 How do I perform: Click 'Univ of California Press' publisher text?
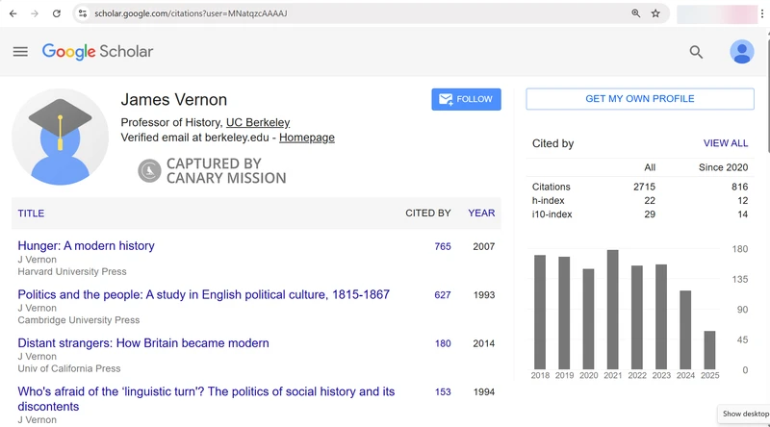[69, 368]
